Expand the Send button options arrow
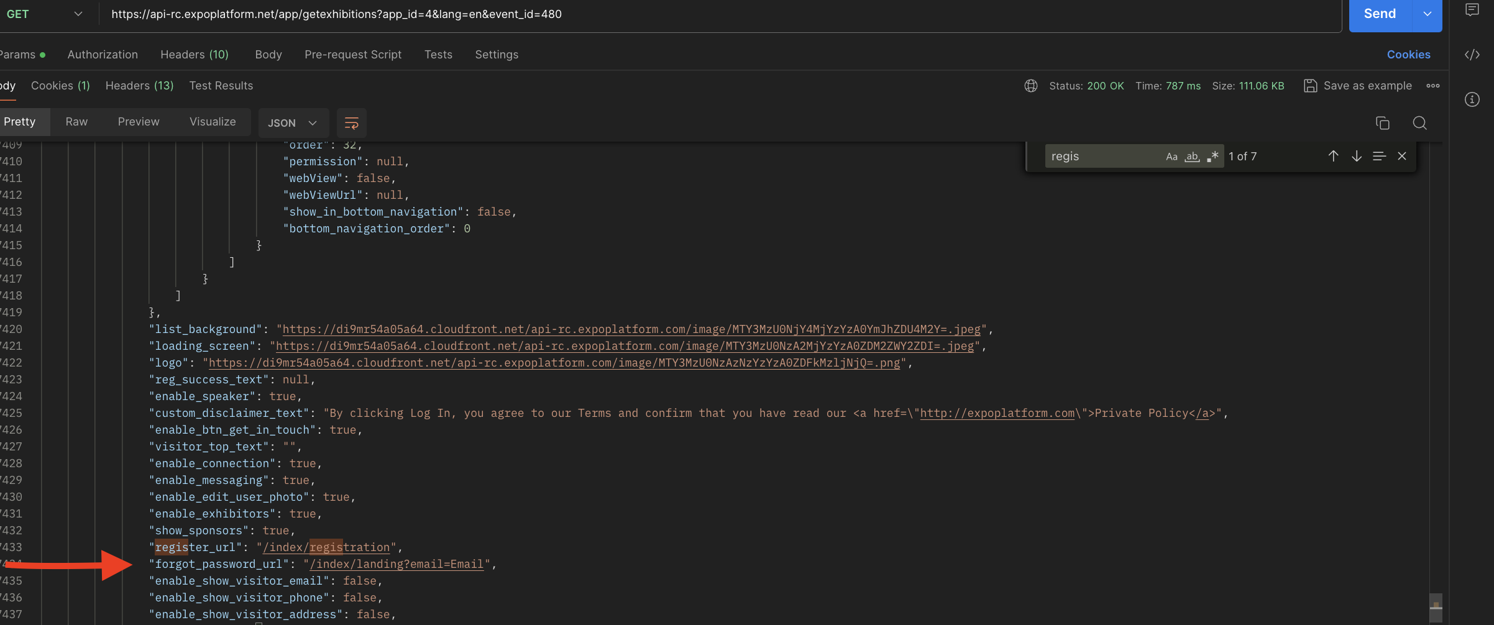The image size is (1494, 625). (1428, 13)
